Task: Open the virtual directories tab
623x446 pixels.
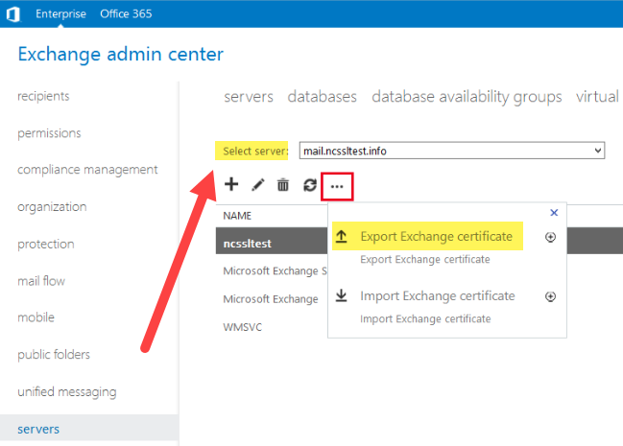Action: tap(599, 97)
